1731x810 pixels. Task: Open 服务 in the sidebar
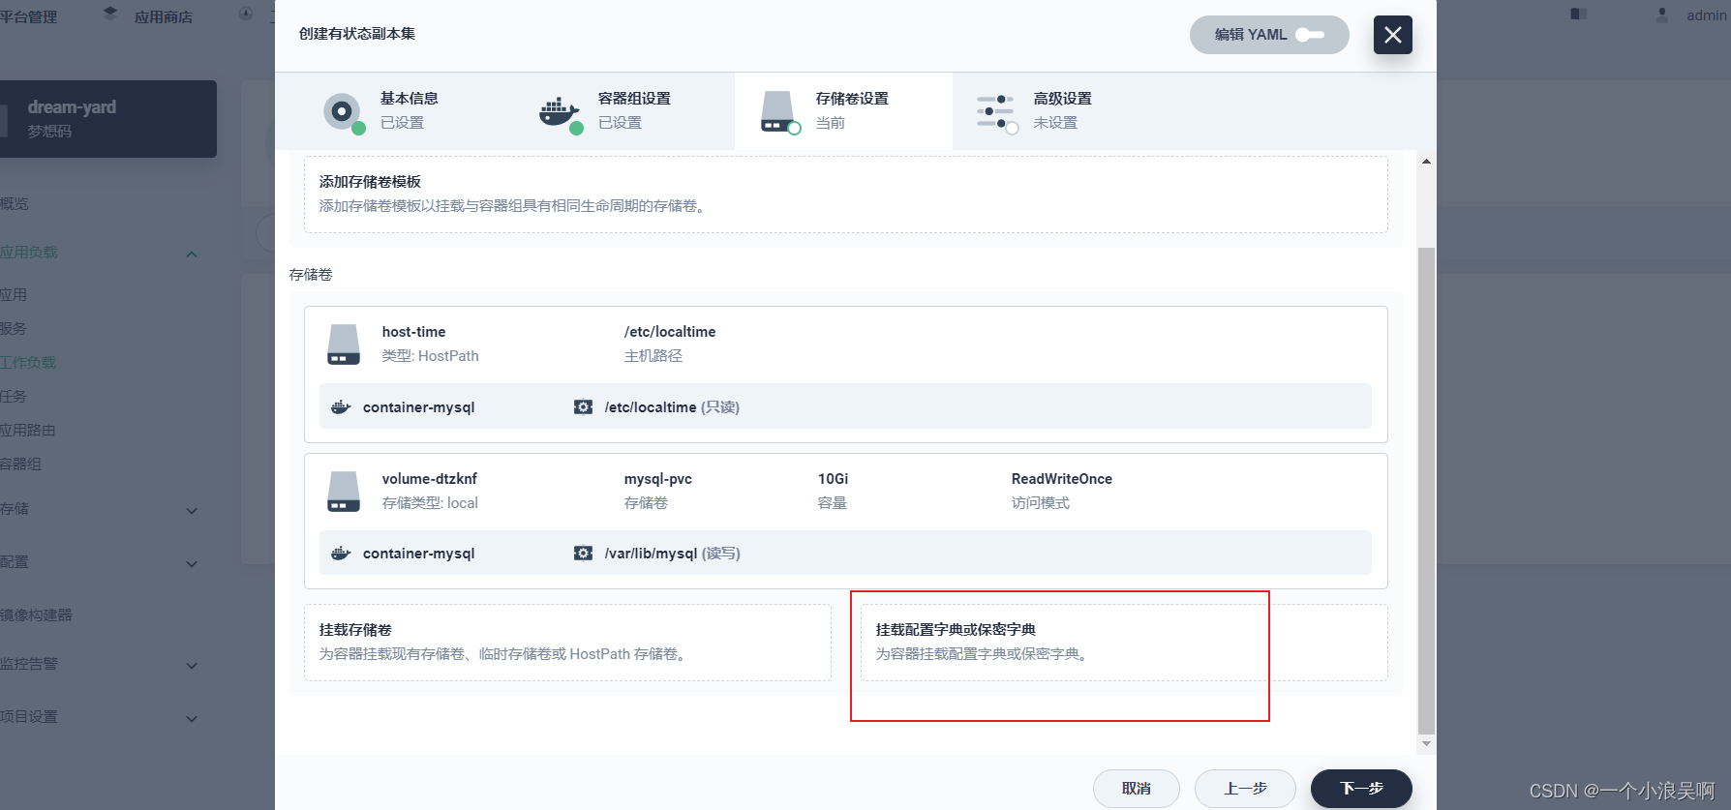pyautogui.click(x=14, y=329)
